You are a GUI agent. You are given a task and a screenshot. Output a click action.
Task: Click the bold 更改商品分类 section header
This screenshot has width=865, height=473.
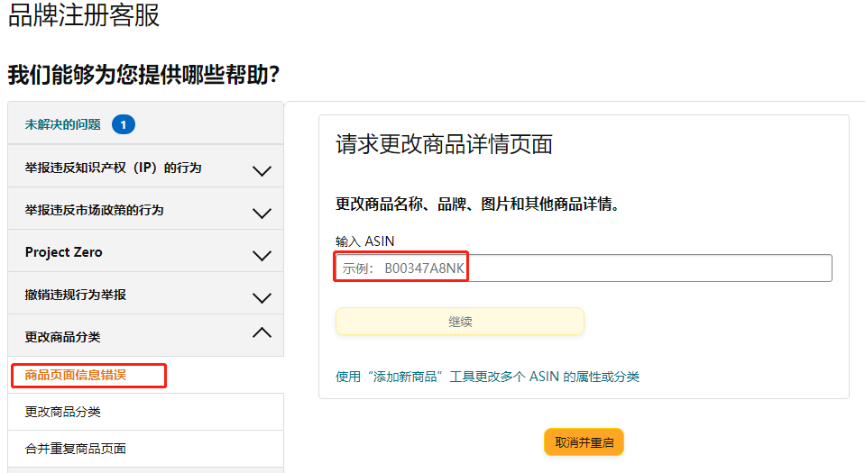(63, 337)
